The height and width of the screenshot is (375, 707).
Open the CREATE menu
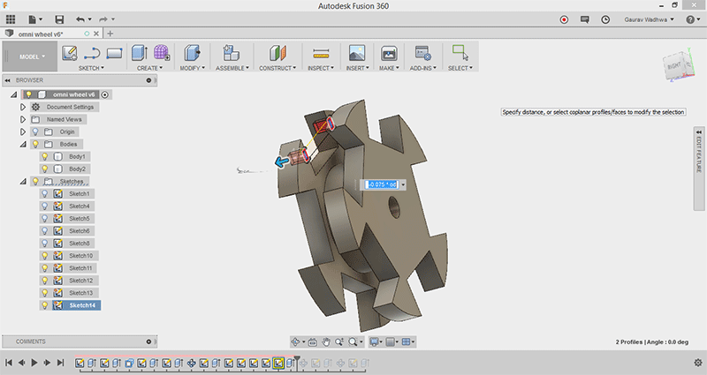(x=149, y=68)
